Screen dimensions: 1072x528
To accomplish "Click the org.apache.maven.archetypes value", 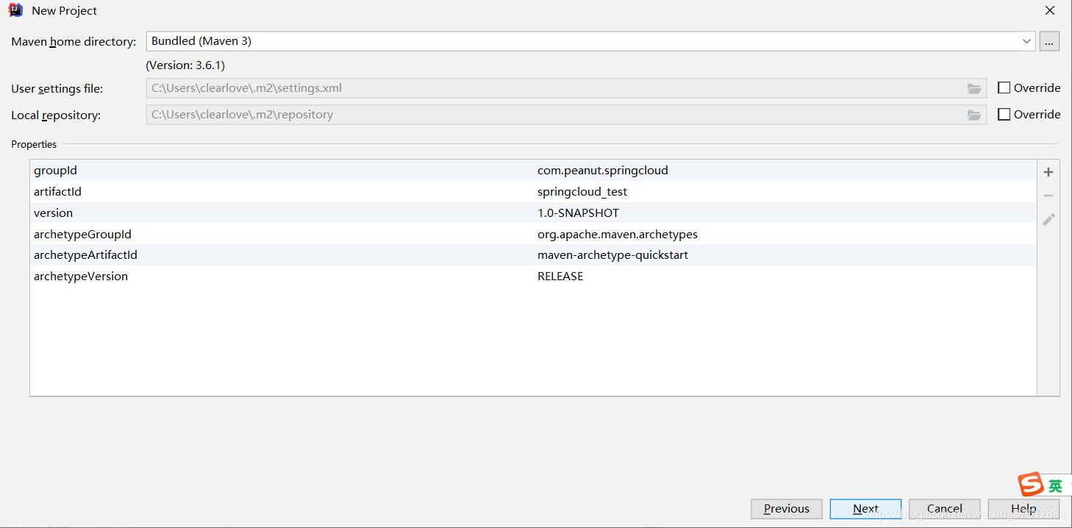I will (618, 235).
